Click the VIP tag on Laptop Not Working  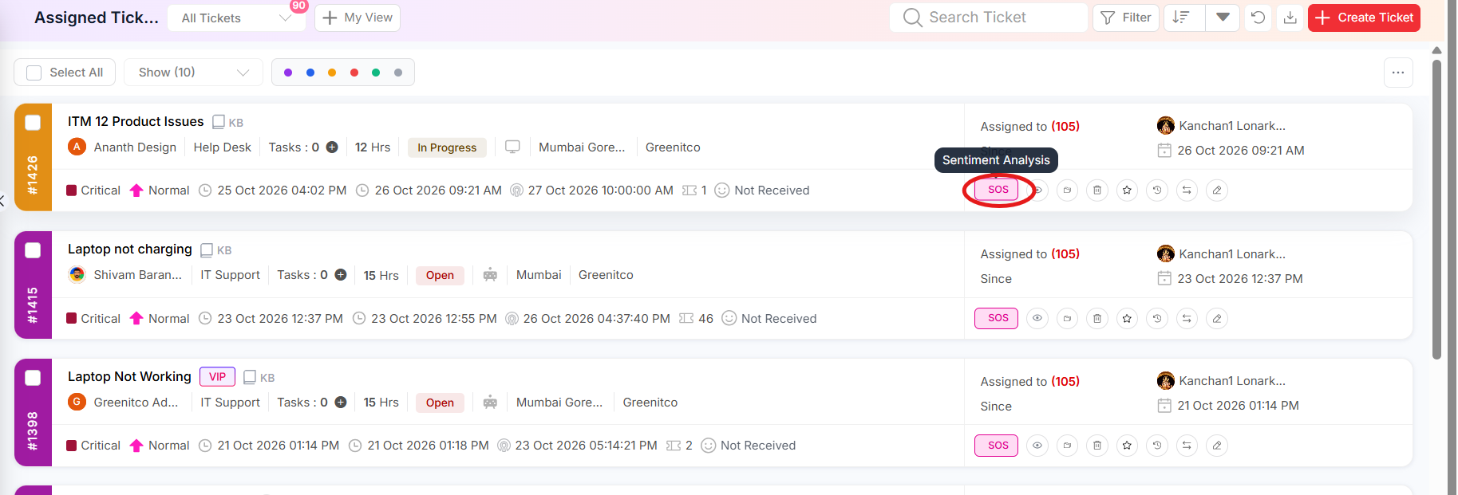[217, 377]
